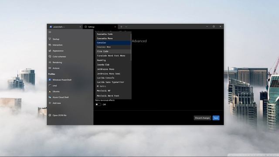Pick Lucida Console font
Image resolution: width=279 pixels, height=157 pixels.
click(x=113, y=78)
